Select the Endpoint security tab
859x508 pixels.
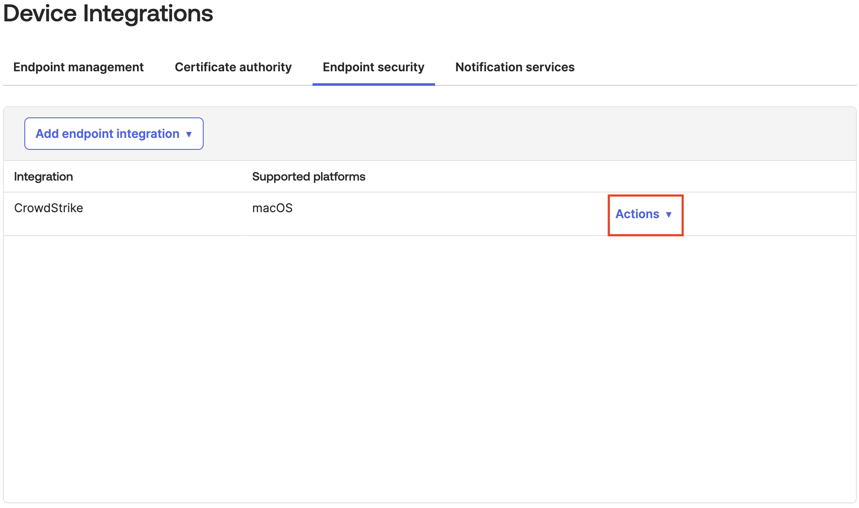pyautogui.click(x=374, y=67)
